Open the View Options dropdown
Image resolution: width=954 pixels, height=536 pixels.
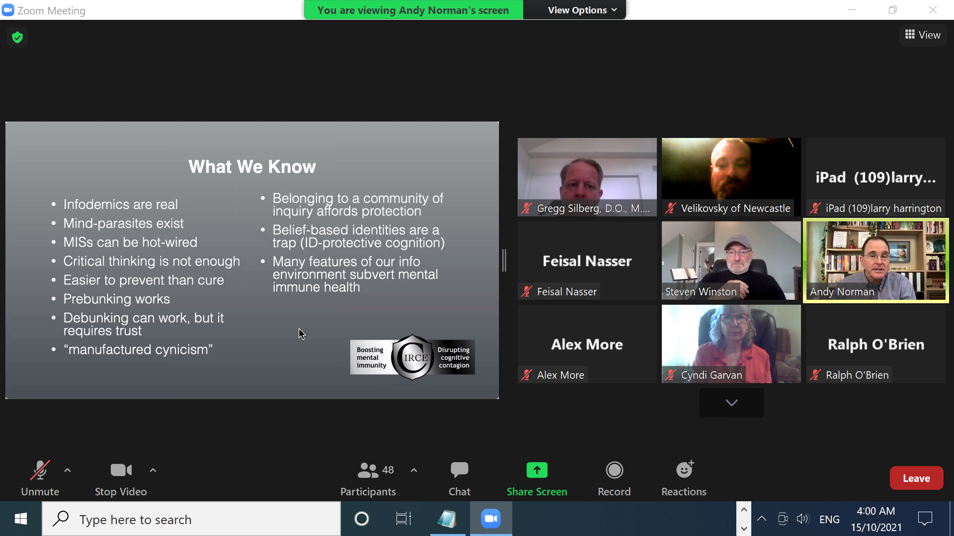582,10
